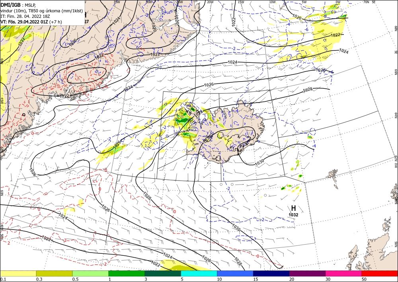Viewport: 398px width, 282px height.
Task: Click the '35W' longitude label at top
Action: point(117,2)
